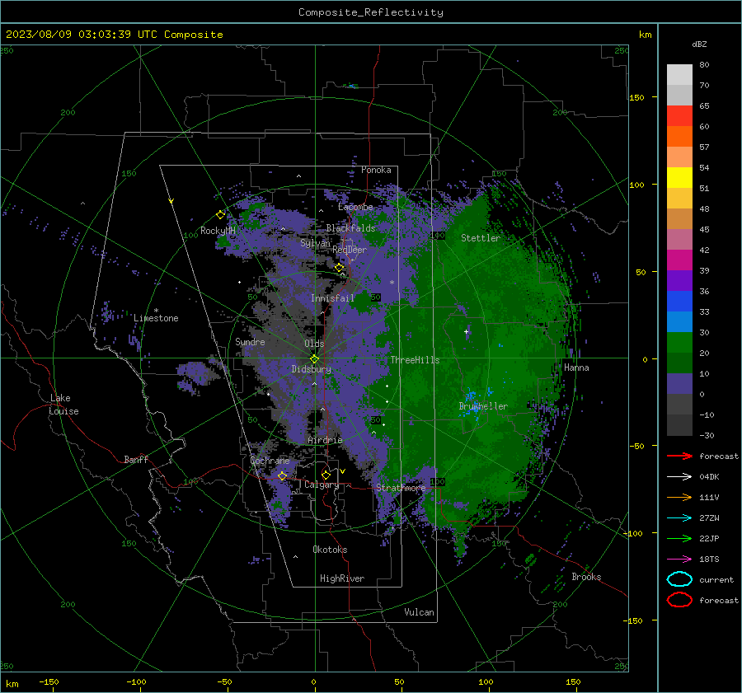Image resolution: width=742 pixels, height=693 pixels.
Task: Click the Banff label on the map
Action: pos(136,460)
